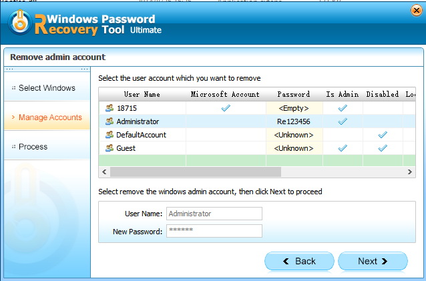
Task: Click Password column header
Action: click(x=294, y=94)
